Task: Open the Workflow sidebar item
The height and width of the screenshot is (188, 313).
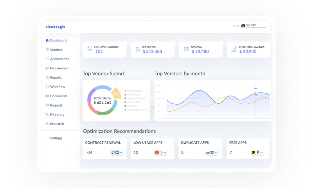Action: 58,87
